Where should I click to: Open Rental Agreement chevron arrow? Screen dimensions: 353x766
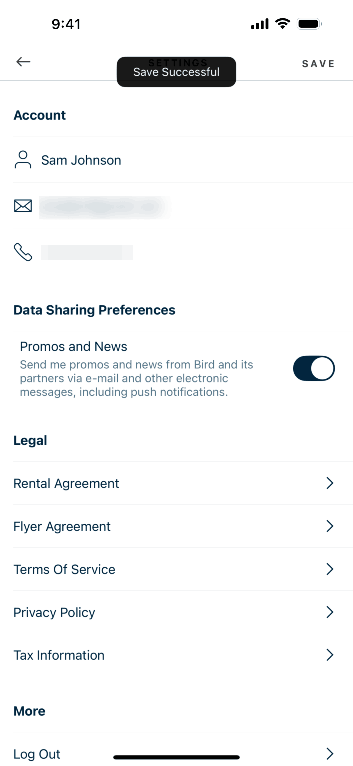click(x=330, y=483)
